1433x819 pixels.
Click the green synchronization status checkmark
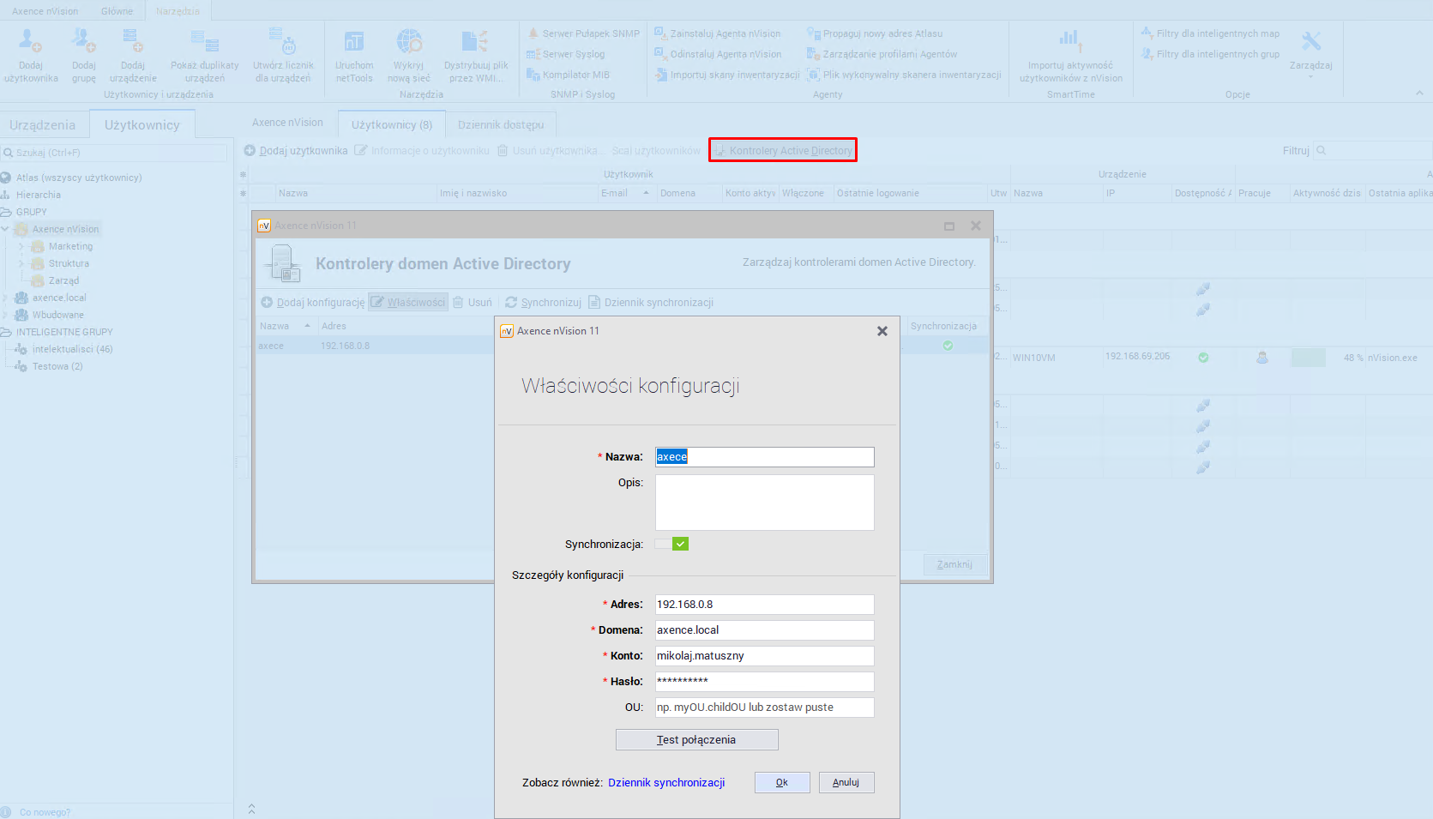click(x=948, y=346)
